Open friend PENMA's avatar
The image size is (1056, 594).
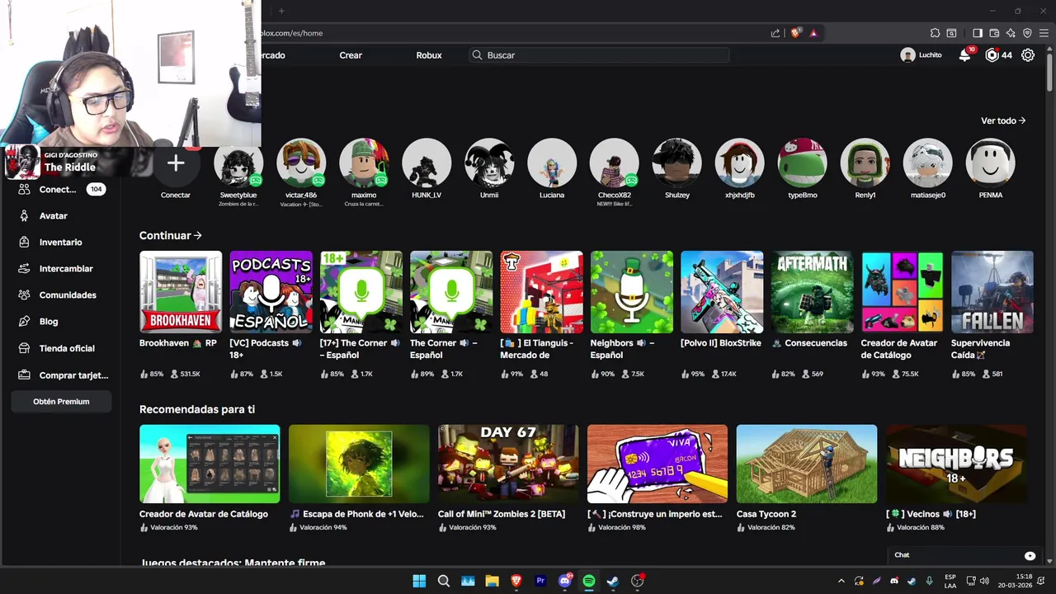click(991, 163)
